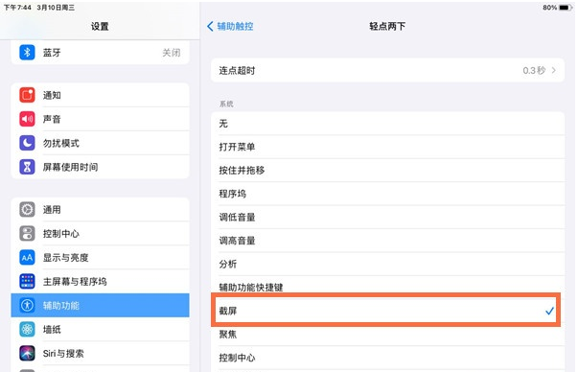The width and height of the screenshot is (578, 372).
Task: Tap the Do Not Disturb moon icon
Action: [27, 143]
